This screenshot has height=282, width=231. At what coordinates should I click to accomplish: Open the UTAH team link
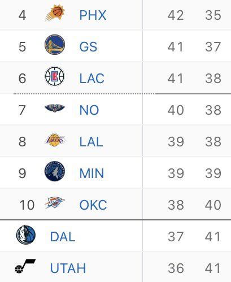tap(68, 268)
